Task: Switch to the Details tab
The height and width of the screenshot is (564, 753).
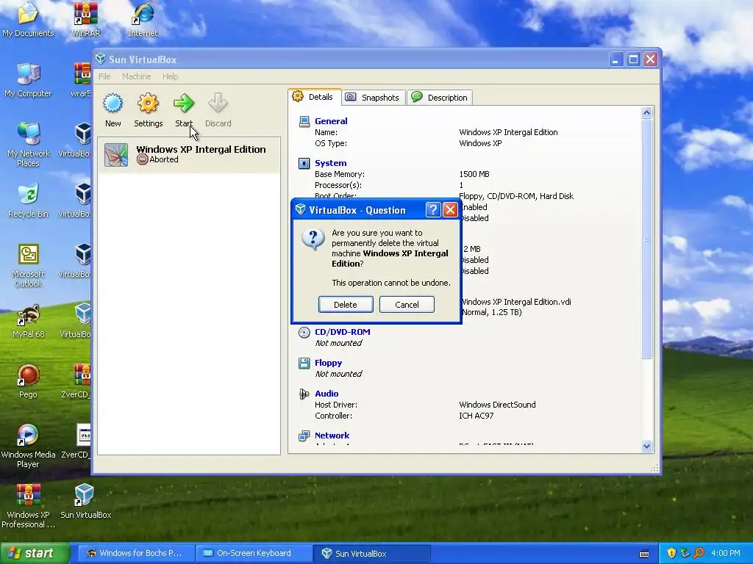Action: point(315,97)
